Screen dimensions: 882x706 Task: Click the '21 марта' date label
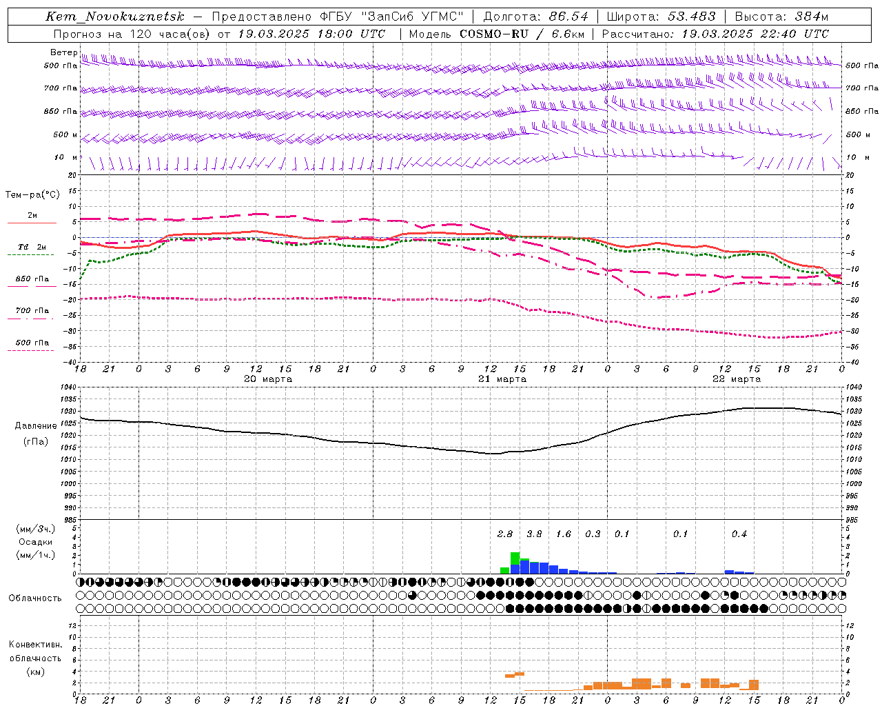(x=502, y=379)
